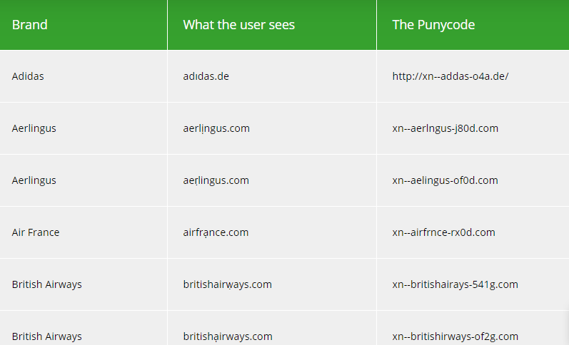Click the adidas.de spoofed domain text
Image resolution: width=569 pixels, height=345 pixels.
click(206, 76)
